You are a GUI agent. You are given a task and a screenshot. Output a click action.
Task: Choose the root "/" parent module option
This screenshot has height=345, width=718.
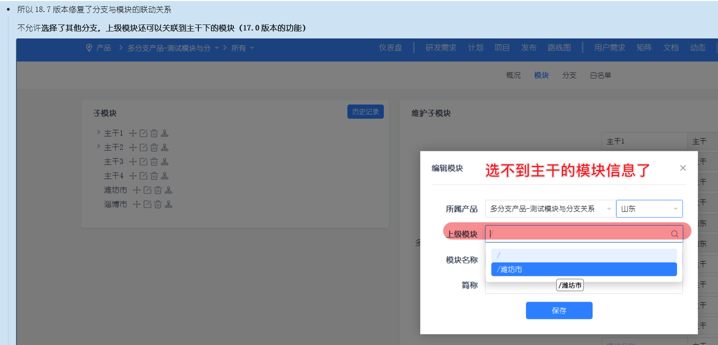click(584, 256)
